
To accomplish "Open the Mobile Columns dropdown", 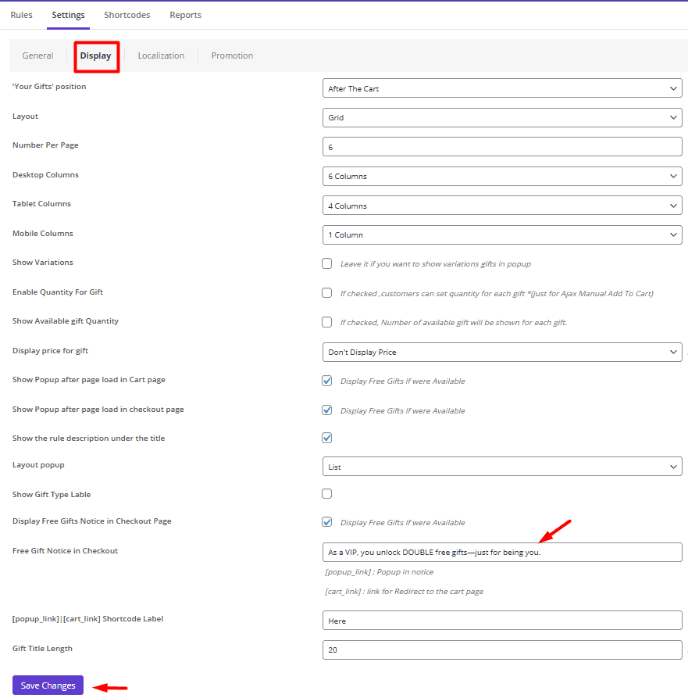I will [x=502, y=234].
